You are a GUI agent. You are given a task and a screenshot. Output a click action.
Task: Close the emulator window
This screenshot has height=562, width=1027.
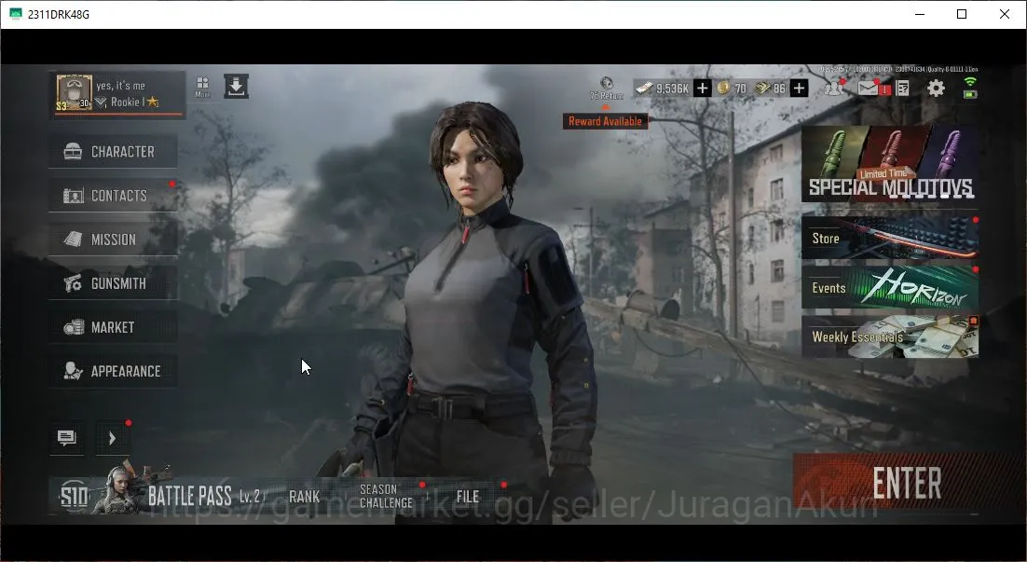click(x=1004, y=14)
